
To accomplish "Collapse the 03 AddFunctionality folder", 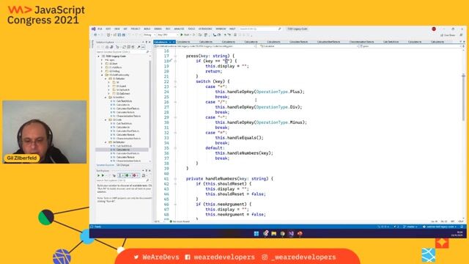I will click(102, 75).
